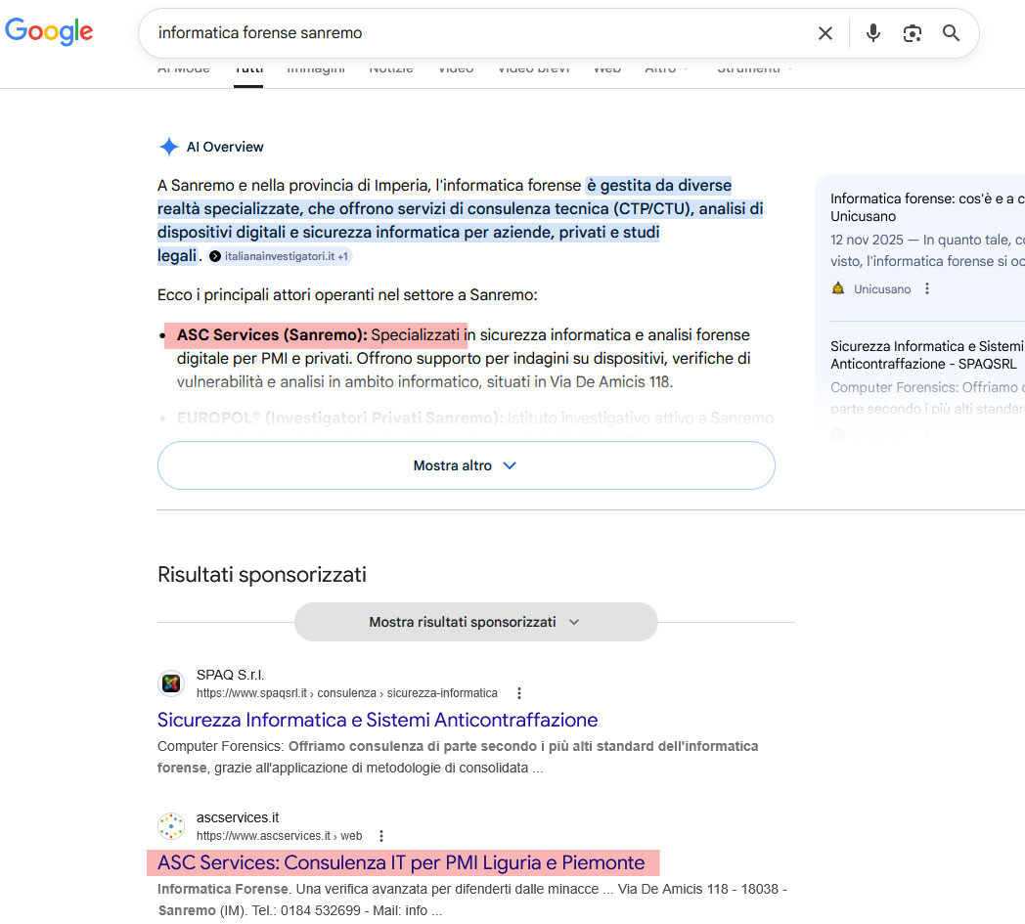Open the ASC Services consulenza IT result
Viewport: 1025px width, 924px height.
pyautogui.click(x=402, y=862)
